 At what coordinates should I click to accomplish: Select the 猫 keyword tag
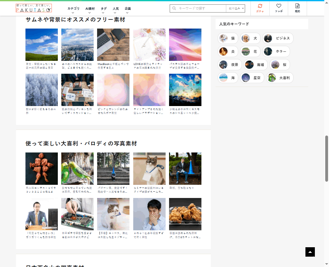tap(228, 38)
